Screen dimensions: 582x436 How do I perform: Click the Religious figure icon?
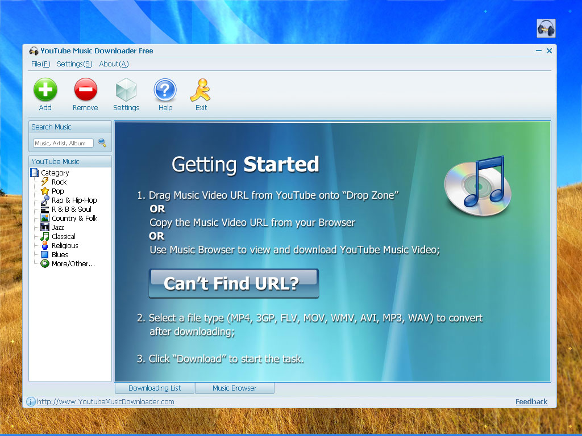[x=45, y=245]
